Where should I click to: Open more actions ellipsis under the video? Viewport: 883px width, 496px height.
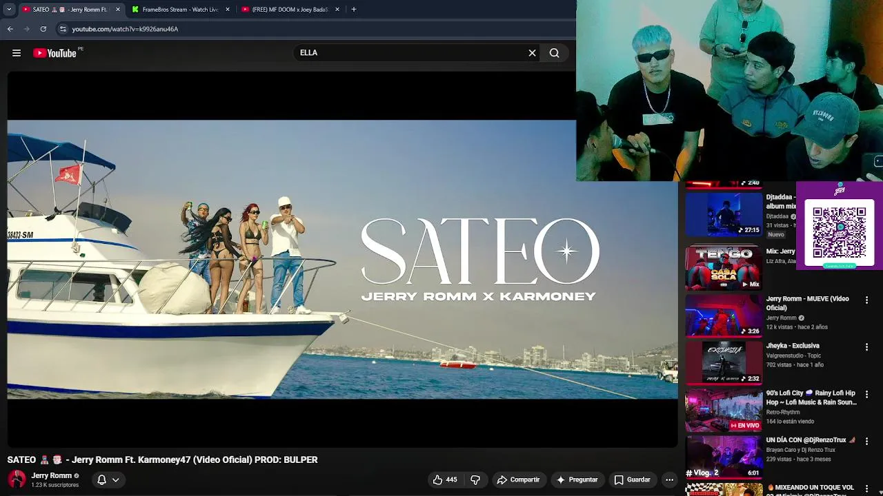[669, 479]
